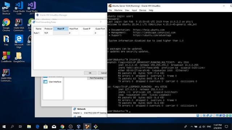Click display indicator in VM status bar
Screen dimensions: 232x130
pyautogui.click(x=217, y=116)
